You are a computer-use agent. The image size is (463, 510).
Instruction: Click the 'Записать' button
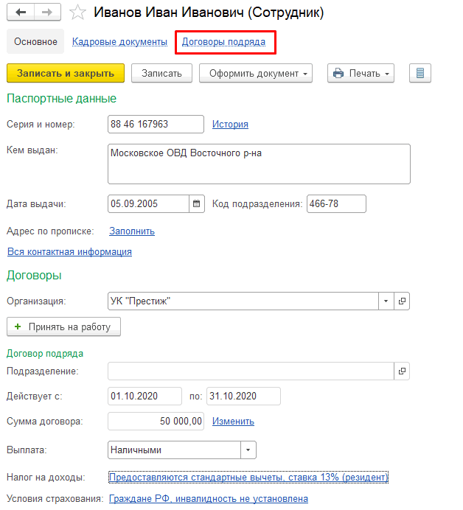pyautogui.click(x=161, y=73)
